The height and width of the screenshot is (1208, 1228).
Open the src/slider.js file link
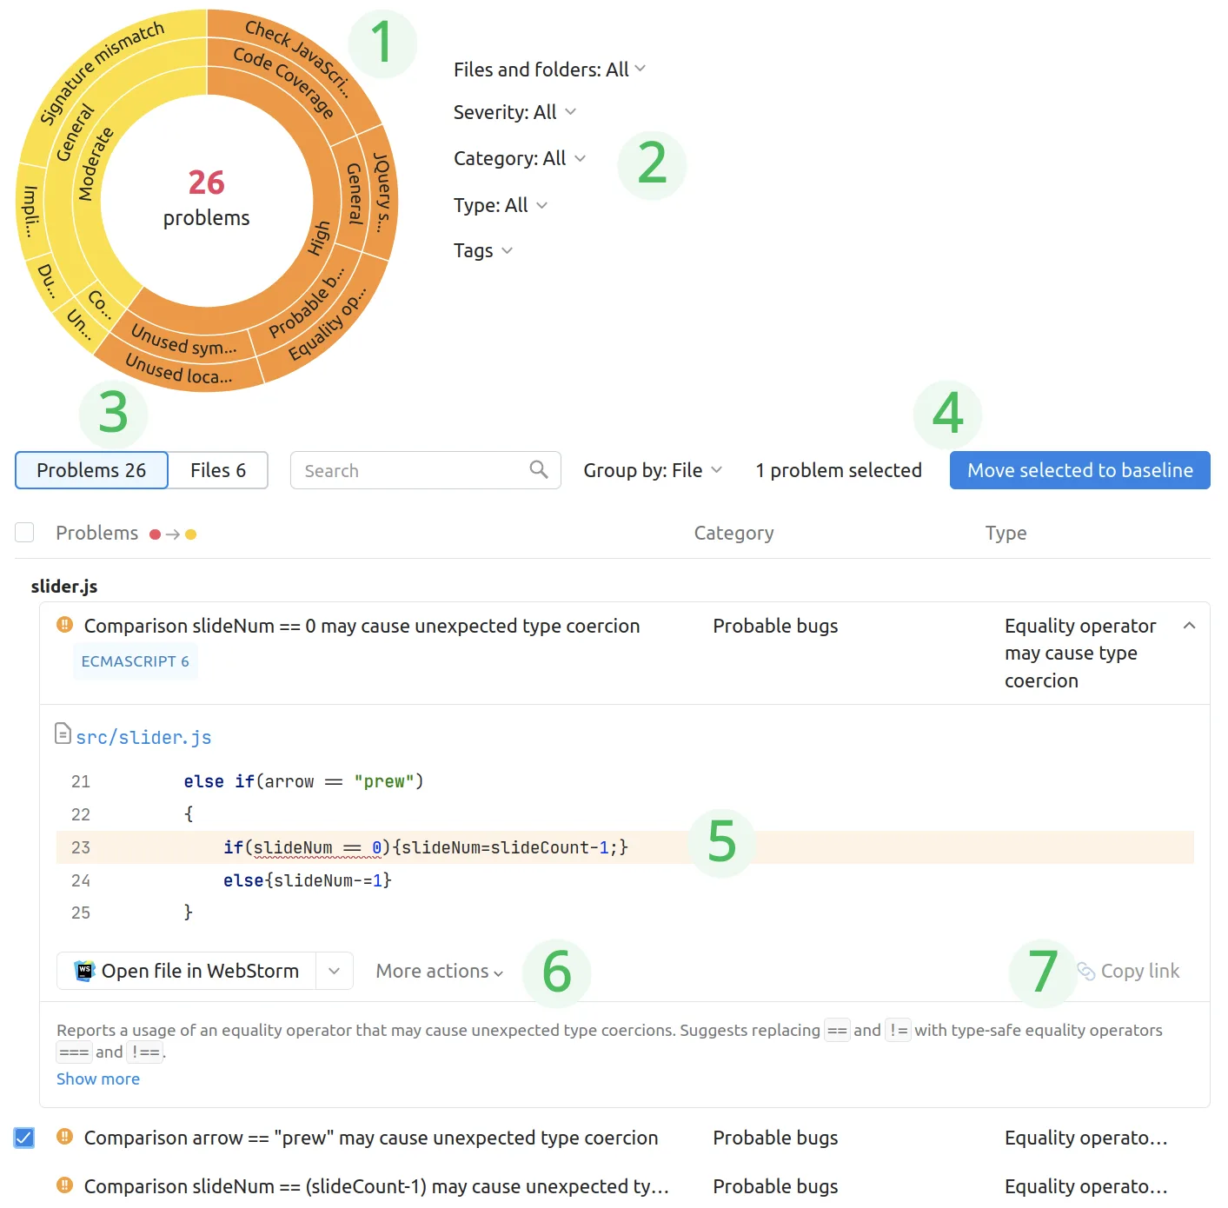pos(143,736)
